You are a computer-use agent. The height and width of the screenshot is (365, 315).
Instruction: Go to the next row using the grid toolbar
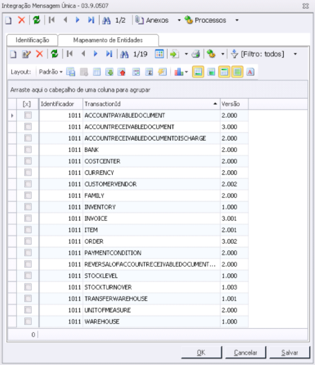click(96, 54)
